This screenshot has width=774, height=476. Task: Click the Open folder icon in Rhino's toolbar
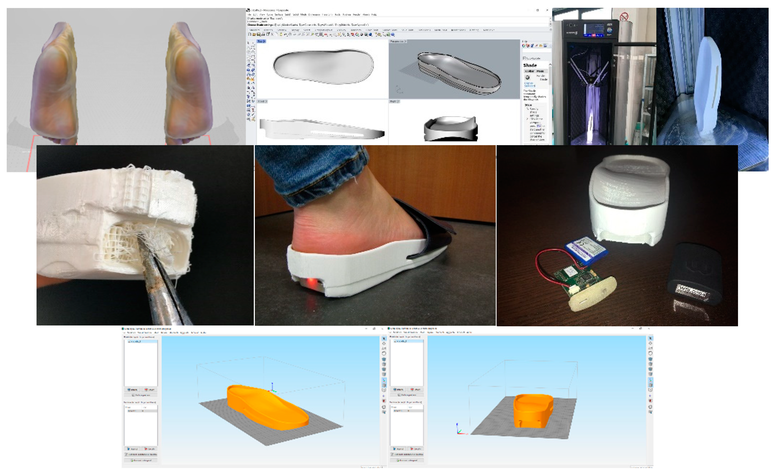[254, 35]
